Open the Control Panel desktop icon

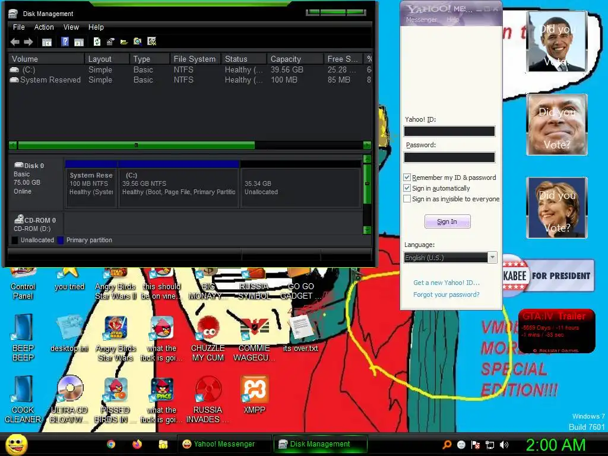23,284
